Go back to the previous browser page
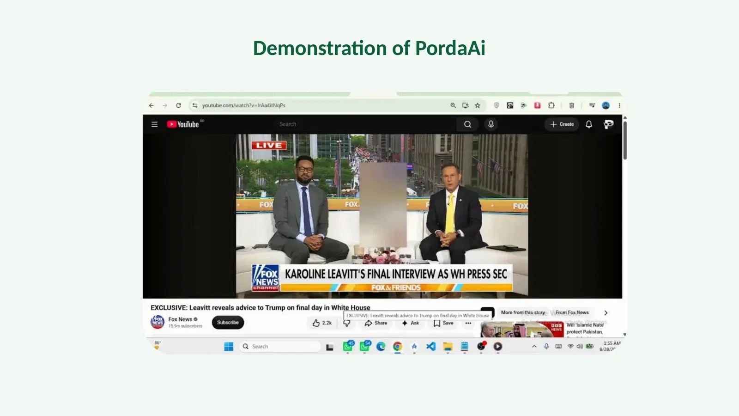This screenshot has width=739, height=416. point(151,105)
